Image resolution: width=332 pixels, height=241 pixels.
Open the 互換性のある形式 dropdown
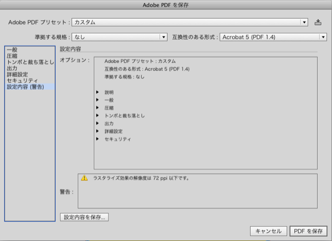pyautogui.click(x=273, y=37)
